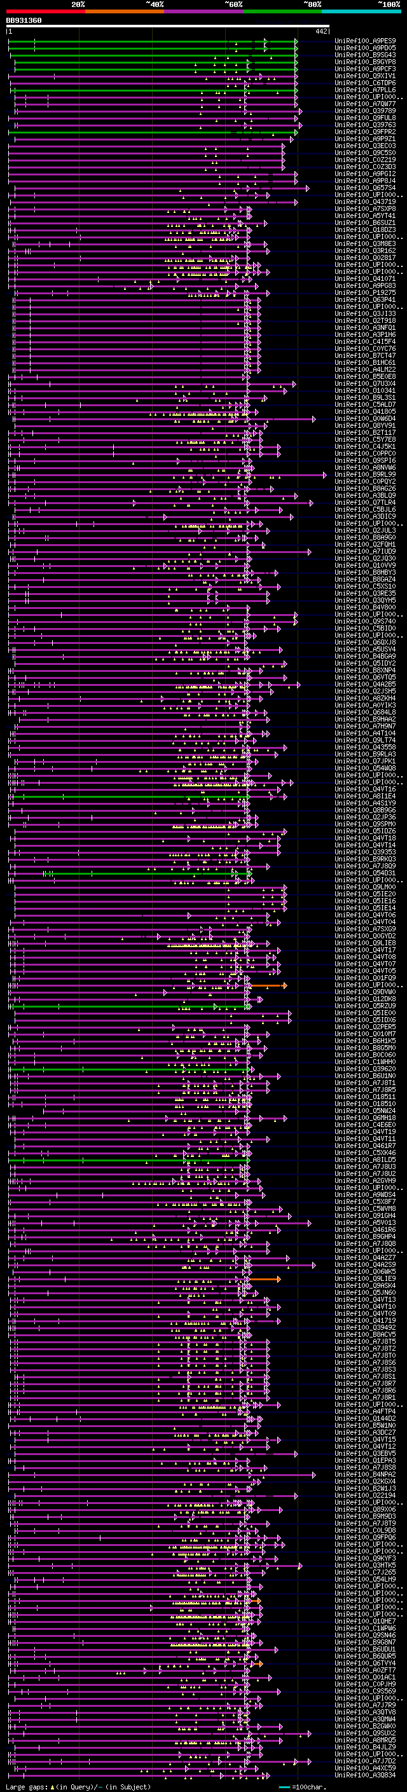This screenshot has height=1792, width=407.
Task: Open the UniRef100_Q39763 entry
Action: pos(365,125)
